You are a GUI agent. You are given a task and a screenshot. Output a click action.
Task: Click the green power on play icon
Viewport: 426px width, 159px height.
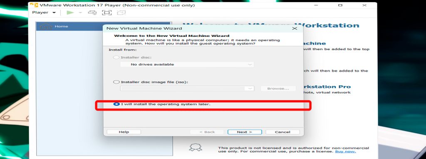point(70,12)
